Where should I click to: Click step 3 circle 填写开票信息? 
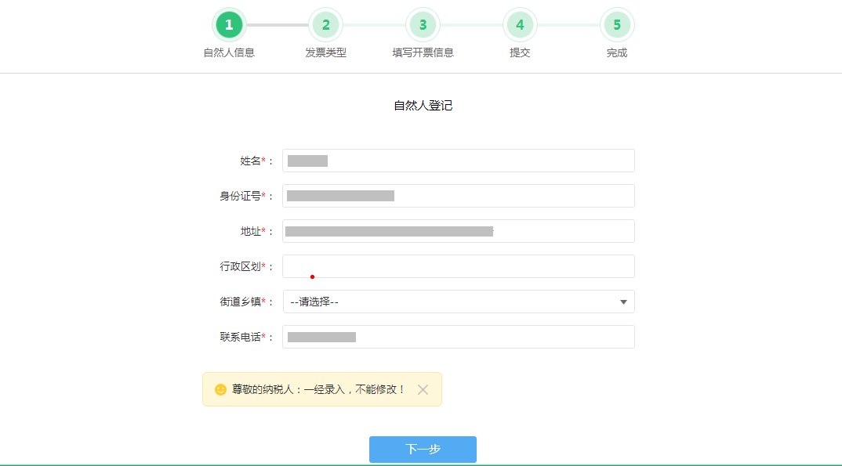click(423, 25)
